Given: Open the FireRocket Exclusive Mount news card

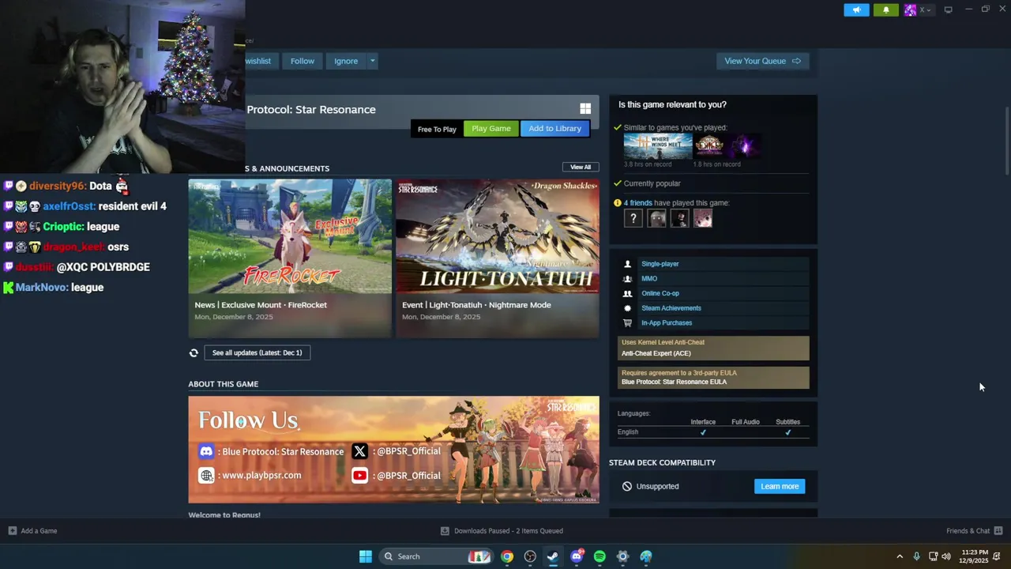Looking at the screenshot, I should (290, 258).
